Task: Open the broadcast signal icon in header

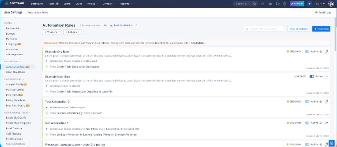Action: click(262, 4)
